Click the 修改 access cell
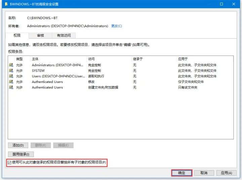242x180 pixels. (91, 82)
